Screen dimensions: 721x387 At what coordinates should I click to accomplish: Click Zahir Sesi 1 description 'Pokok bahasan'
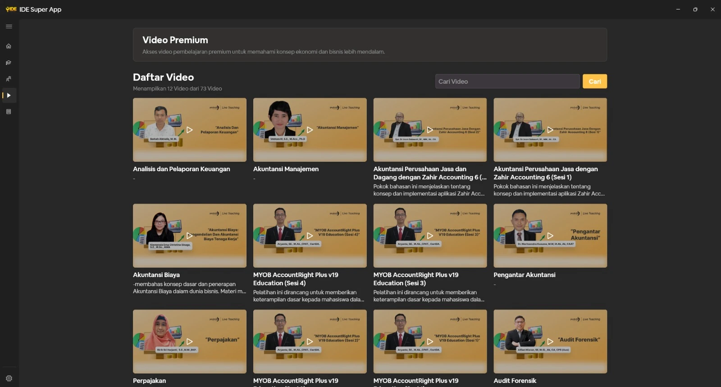click(549, 190)
